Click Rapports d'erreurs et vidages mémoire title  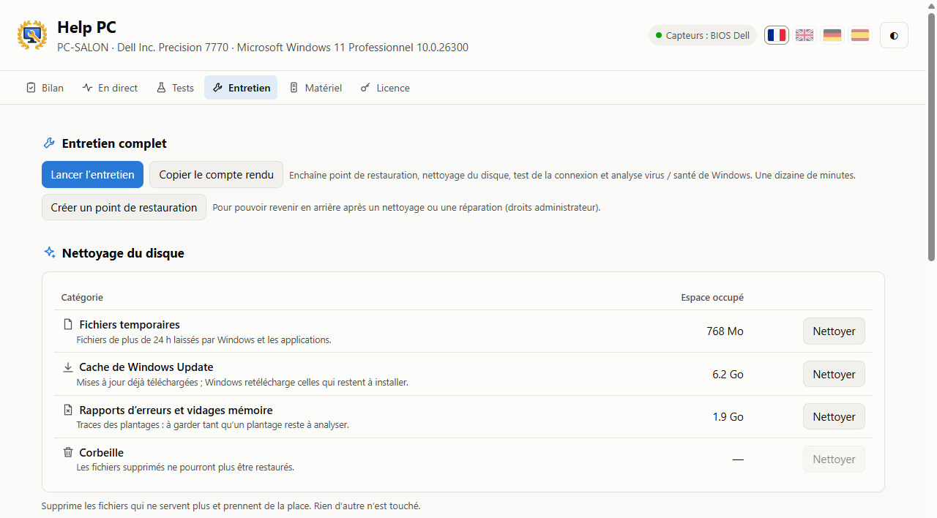click(176, 410)
